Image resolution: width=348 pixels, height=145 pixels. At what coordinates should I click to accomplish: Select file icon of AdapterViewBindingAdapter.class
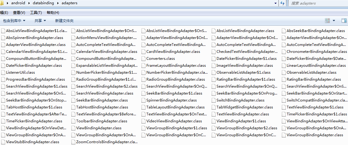click(3, 45)
